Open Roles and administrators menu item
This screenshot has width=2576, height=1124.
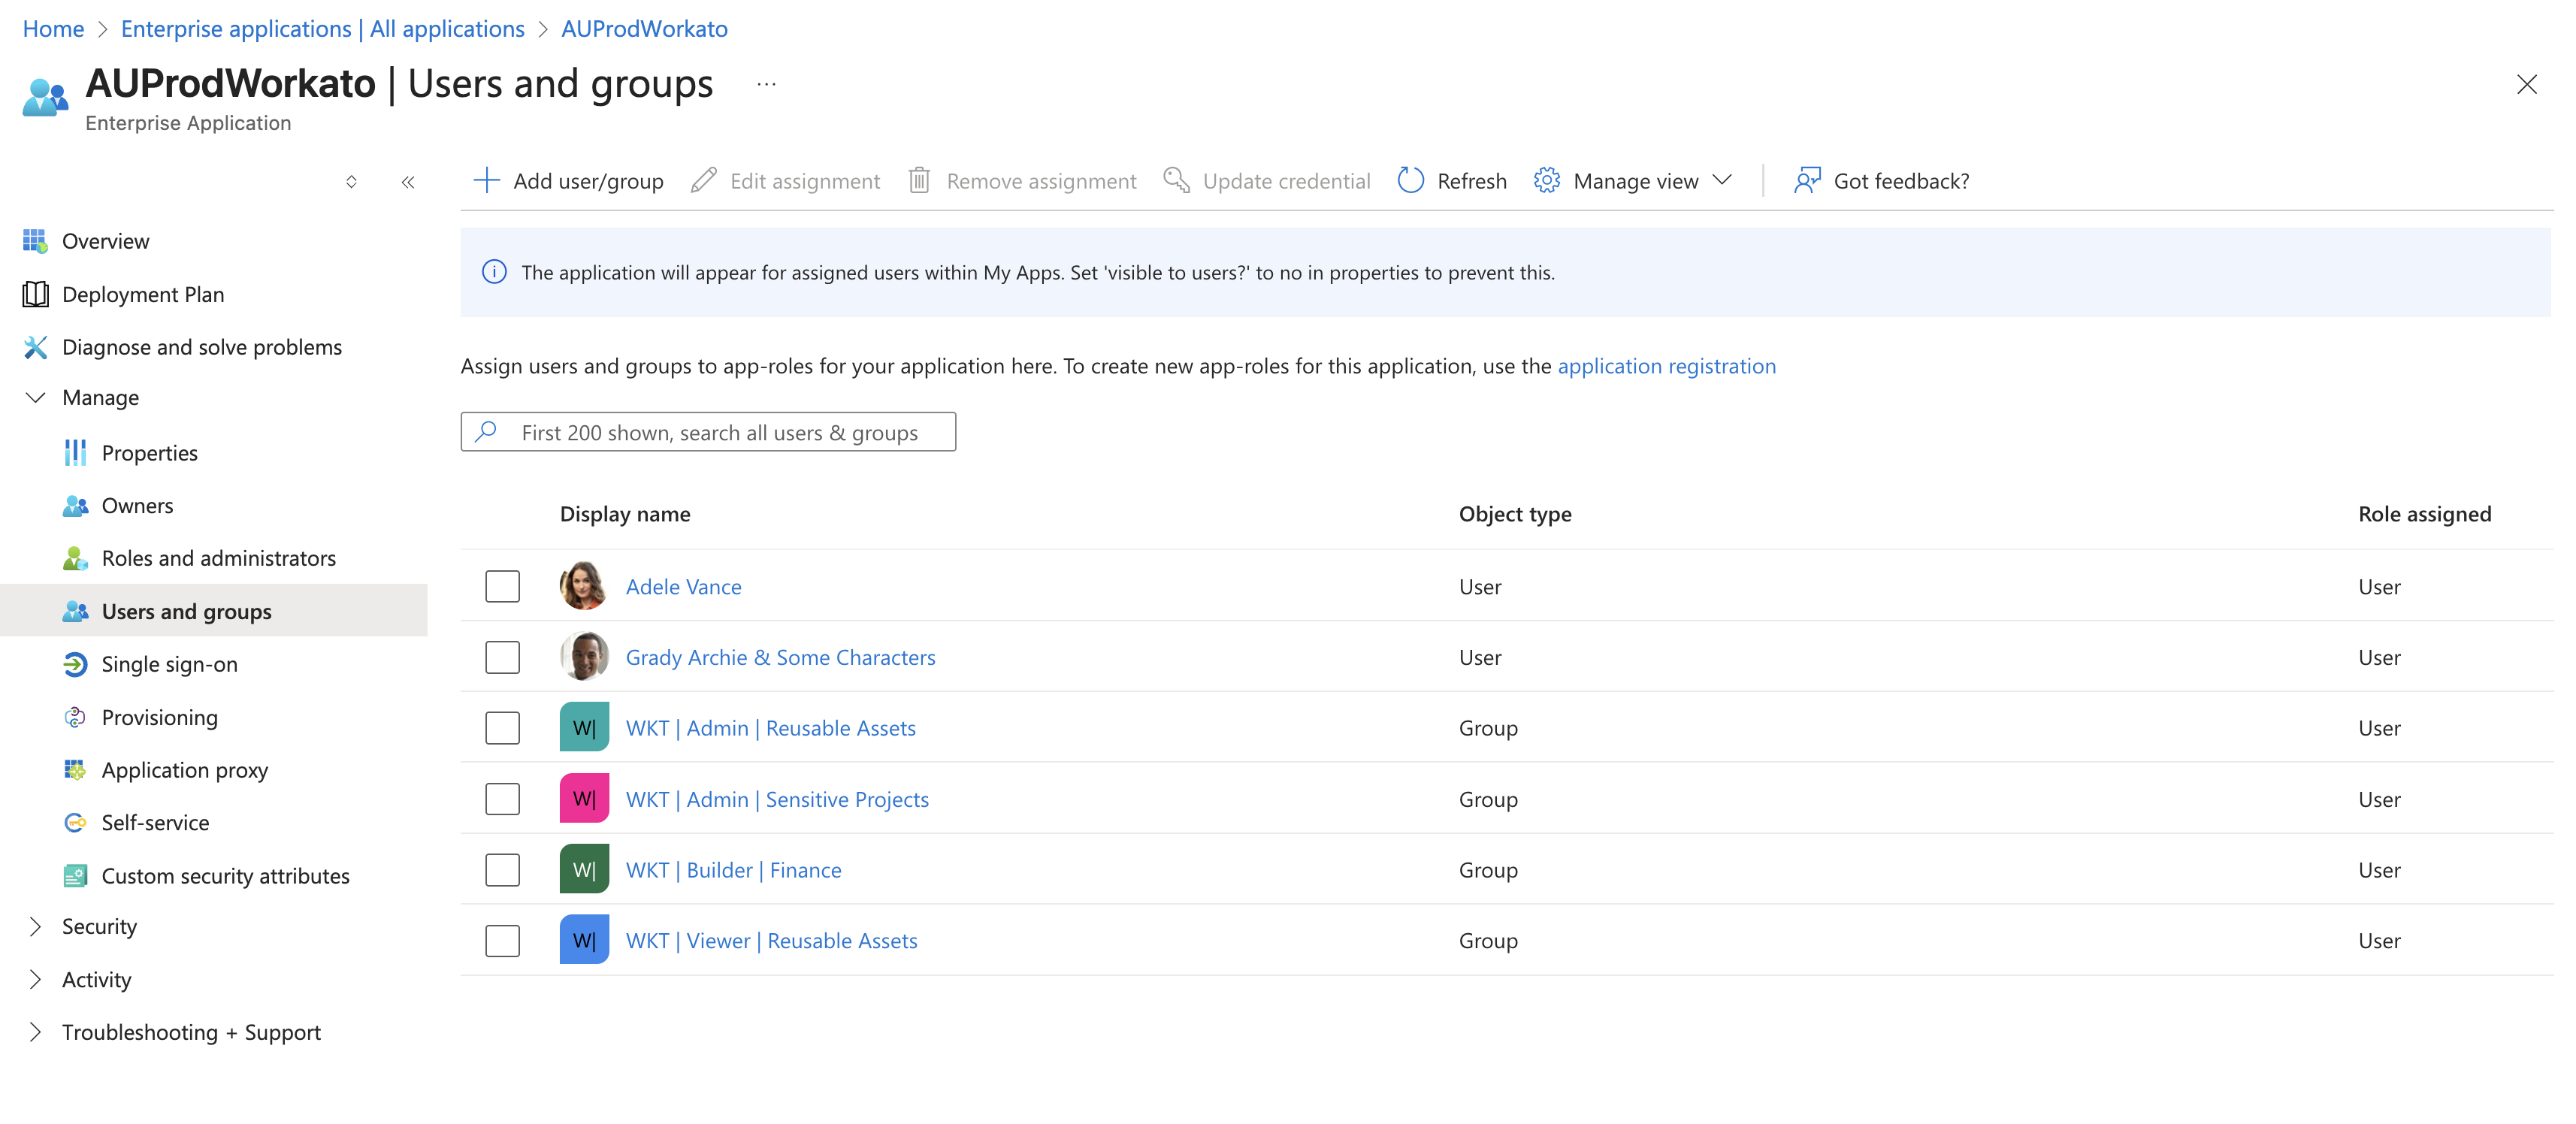pos(218,558)
